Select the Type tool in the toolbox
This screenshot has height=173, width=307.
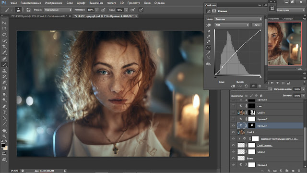[4, 112]
